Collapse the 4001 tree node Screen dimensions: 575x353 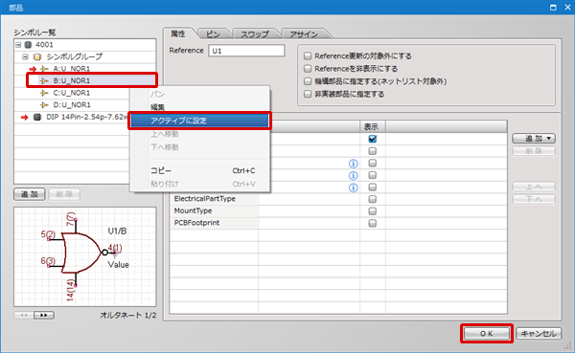(x=18, y=45)
